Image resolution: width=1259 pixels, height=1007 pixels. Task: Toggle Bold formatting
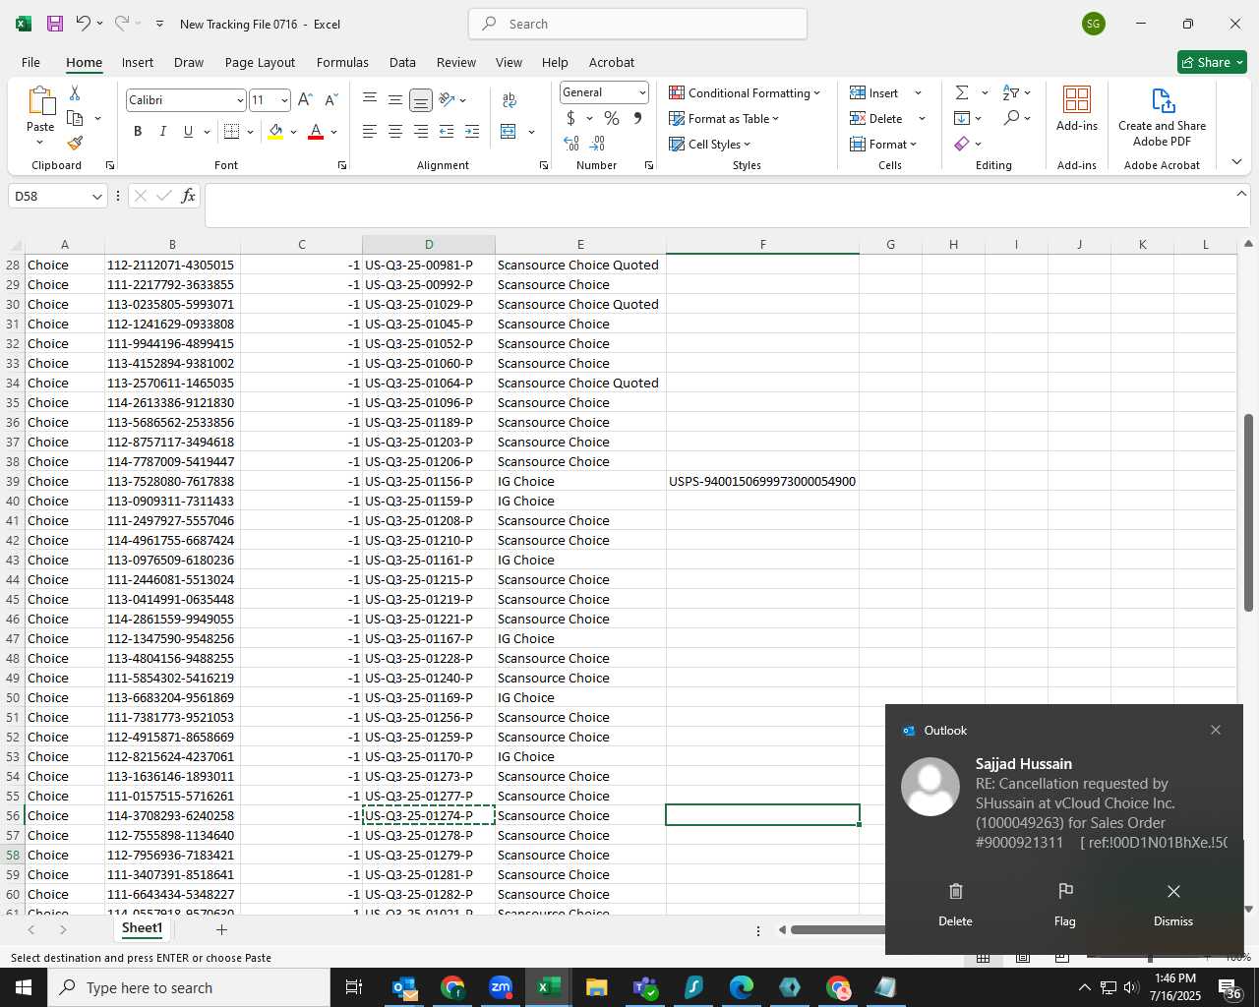138,132
